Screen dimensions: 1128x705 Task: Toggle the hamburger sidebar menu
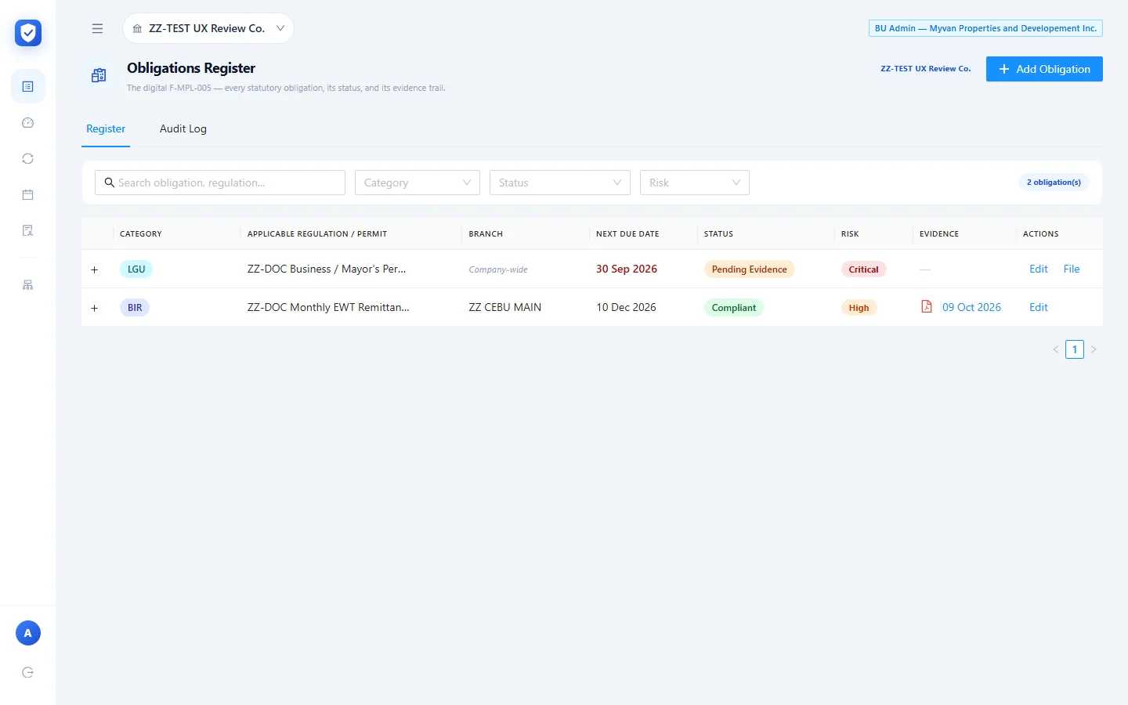coord(97,28)
